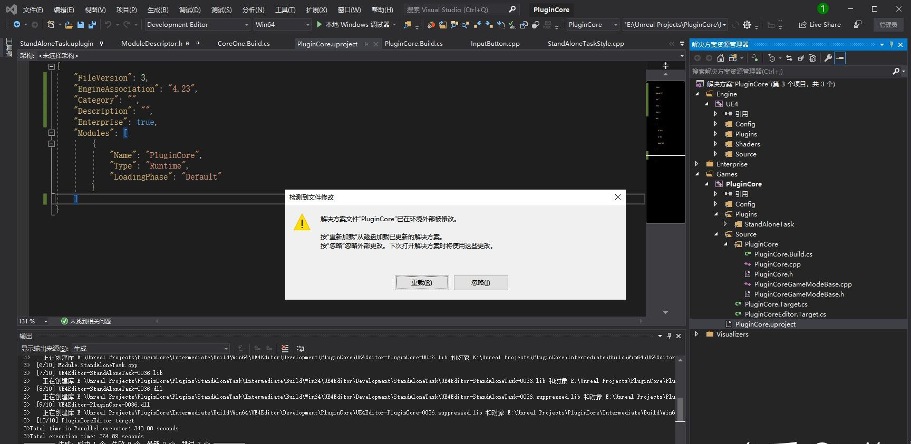The image size is (911, 444).
Task: Click Sync with Active Document icon
Action: [789, 58]
